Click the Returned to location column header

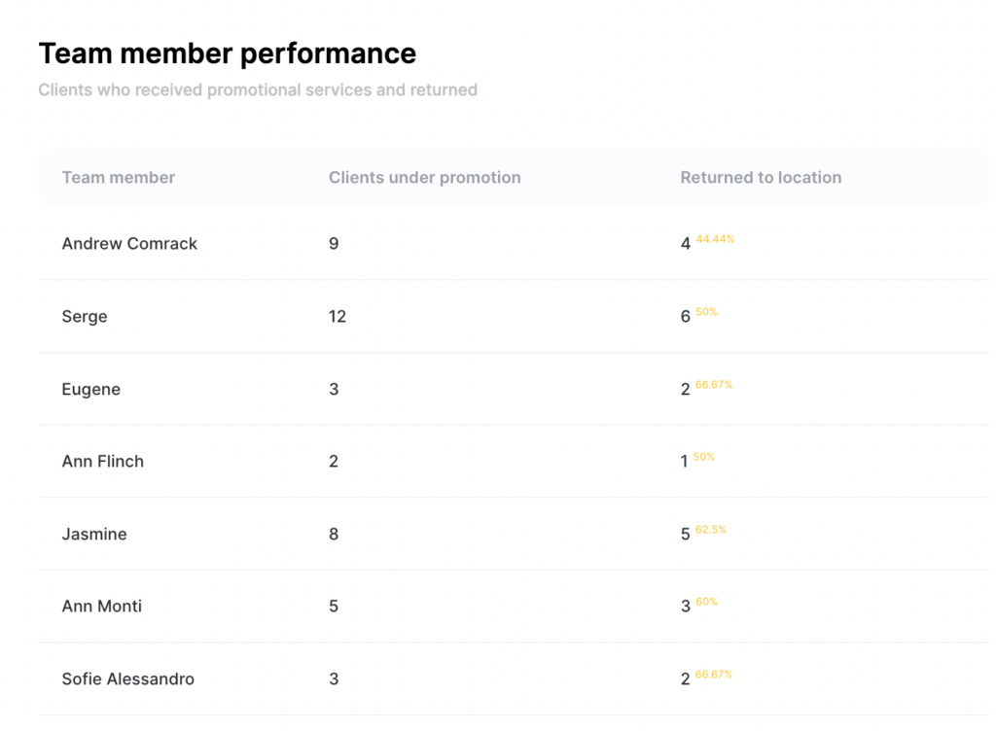pyautogui.click(x=761, y=178)
